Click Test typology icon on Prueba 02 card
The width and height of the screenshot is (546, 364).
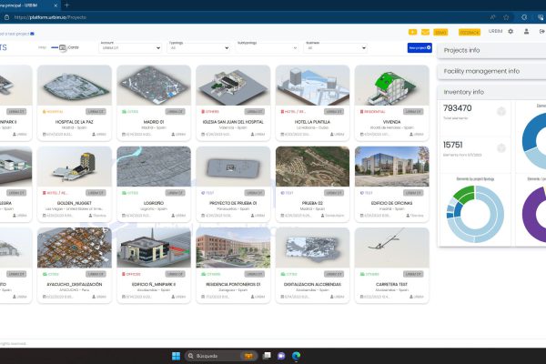click(282, 193)
